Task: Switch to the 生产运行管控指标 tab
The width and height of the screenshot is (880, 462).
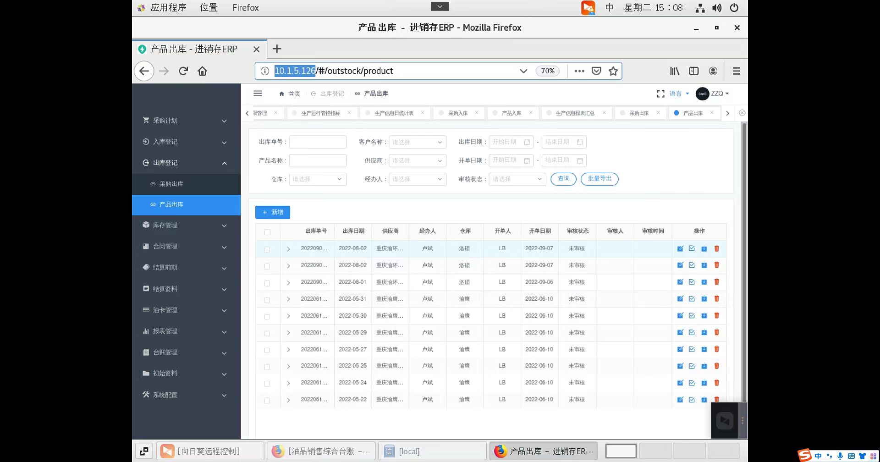Action: point(321,113)
